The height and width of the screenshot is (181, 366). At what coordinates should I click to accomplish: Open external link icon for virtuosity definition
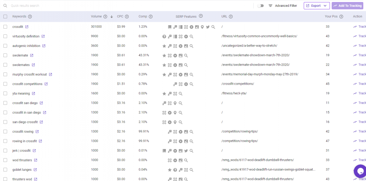click(x=43, y=36)
